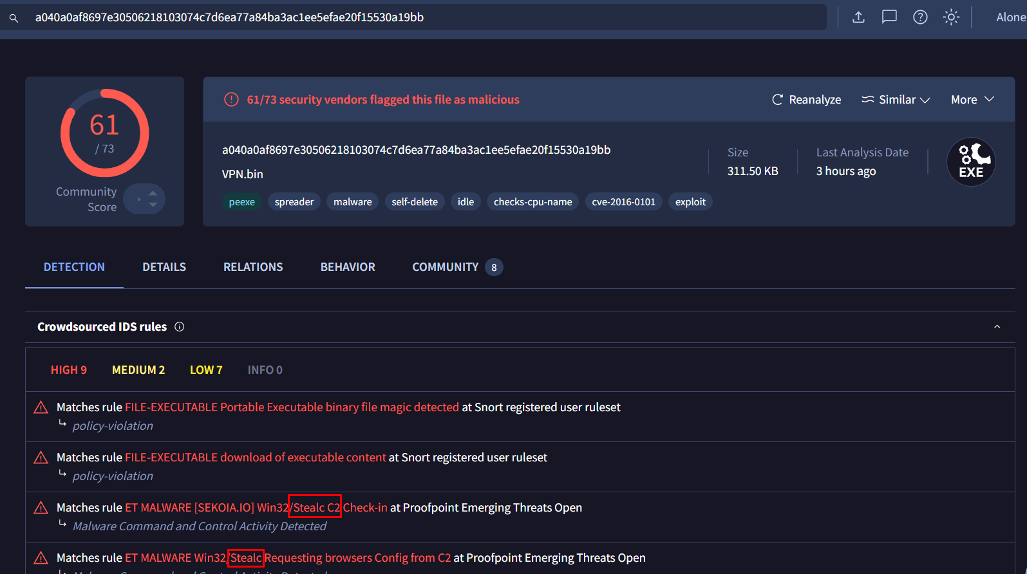Expand the More dropdown menu
Screen dimensions: 1027x574
[x=972, y=100]
